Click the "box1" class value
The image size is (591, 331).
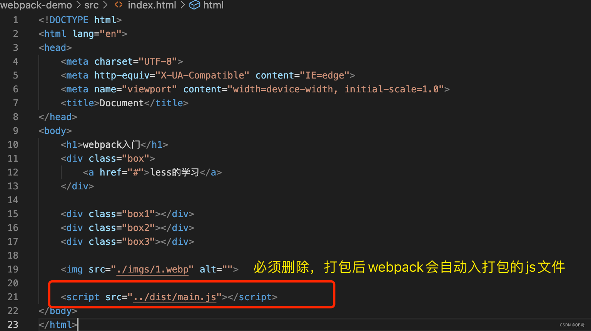[x=139, y=214]
